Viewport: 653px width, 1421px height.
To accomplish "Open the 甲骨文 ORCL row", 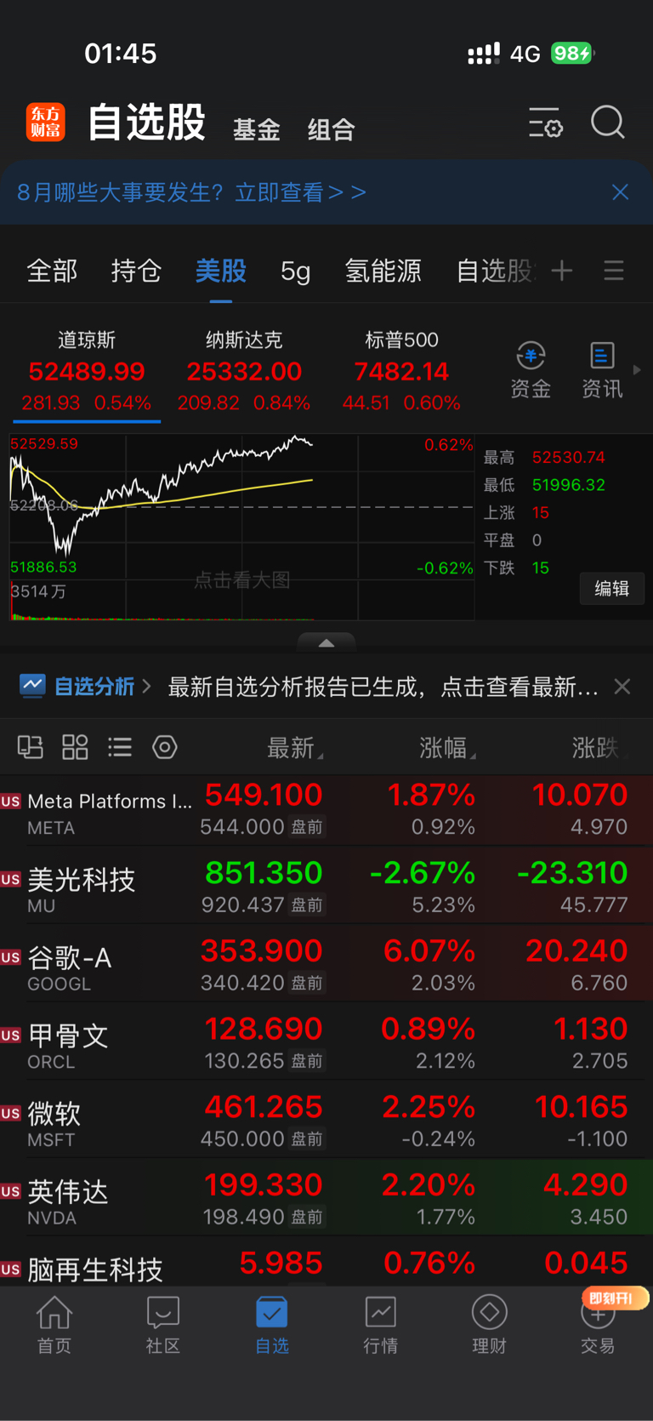I will (326, 1044).
